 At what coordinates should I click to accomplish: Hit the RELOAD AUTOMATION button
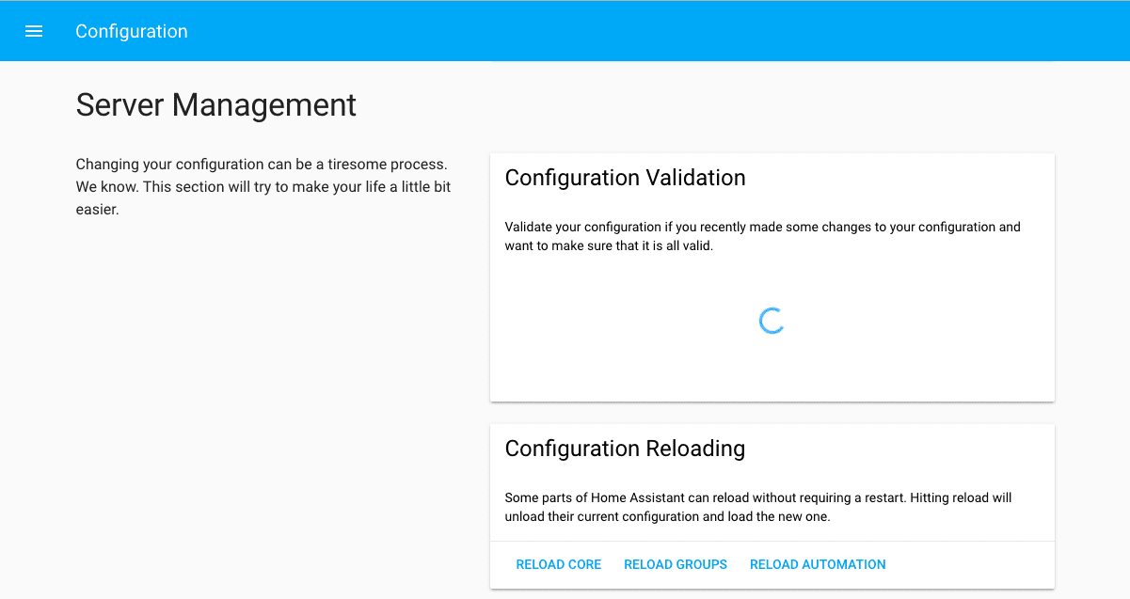[817, 564]
